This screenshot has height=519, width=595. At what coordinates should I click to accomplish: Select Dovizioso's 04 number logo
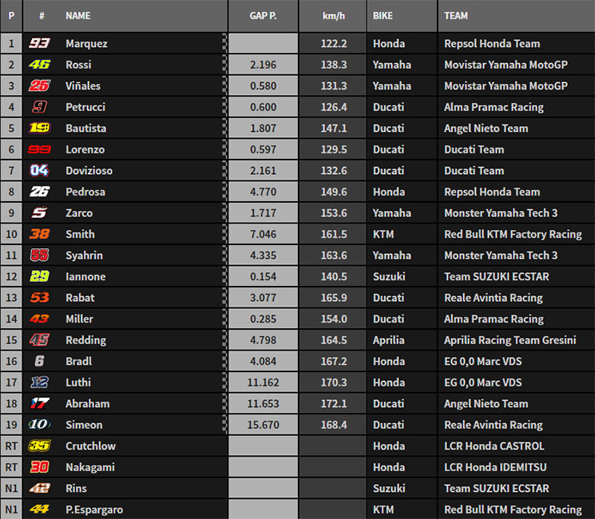click(39, 170)
